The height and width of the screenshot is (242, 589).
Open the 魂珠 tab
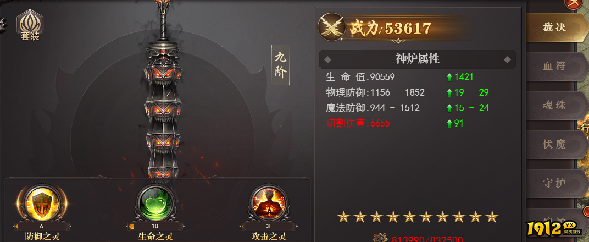point(555,106)
